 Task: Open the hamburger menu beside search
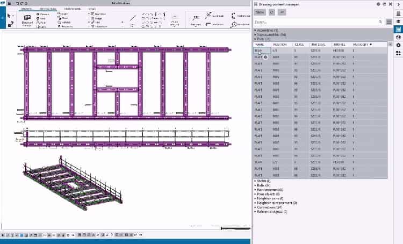point(389,22)
